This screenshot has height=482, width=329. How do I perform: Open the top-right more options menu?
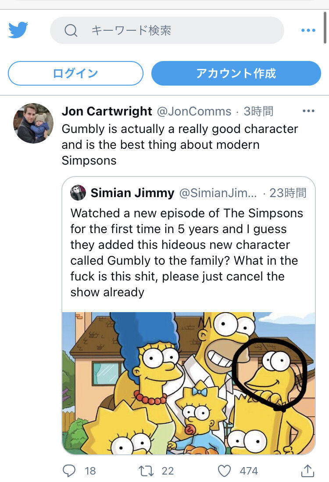click(308, 30)
